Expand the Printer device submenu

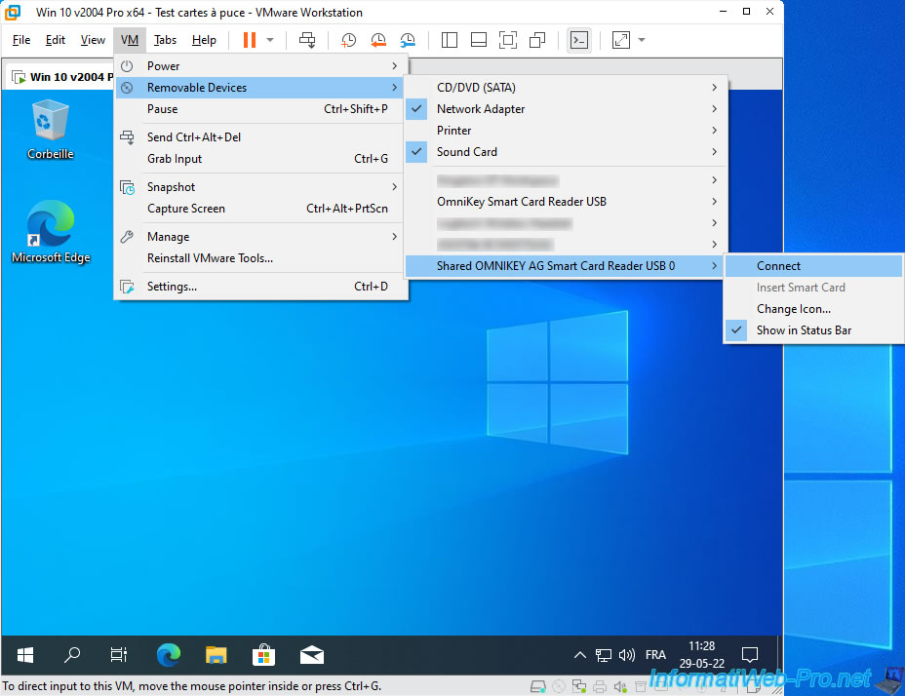(566, 131)
